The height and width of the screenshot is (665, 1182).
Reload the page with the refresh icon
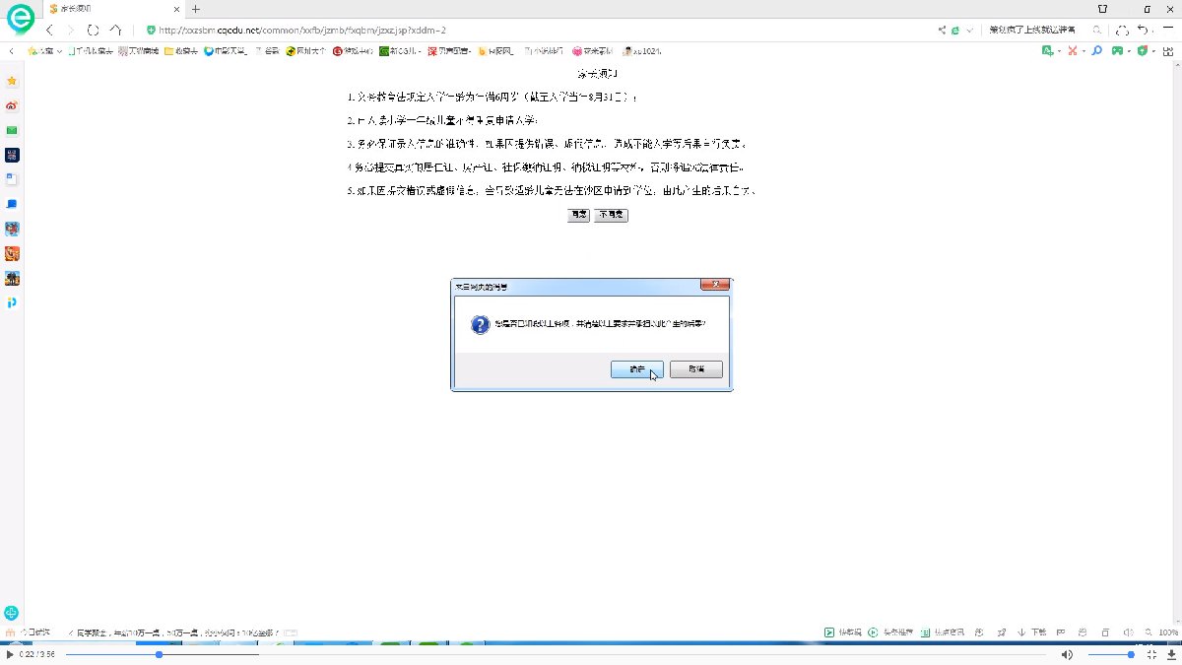point(94,31)
